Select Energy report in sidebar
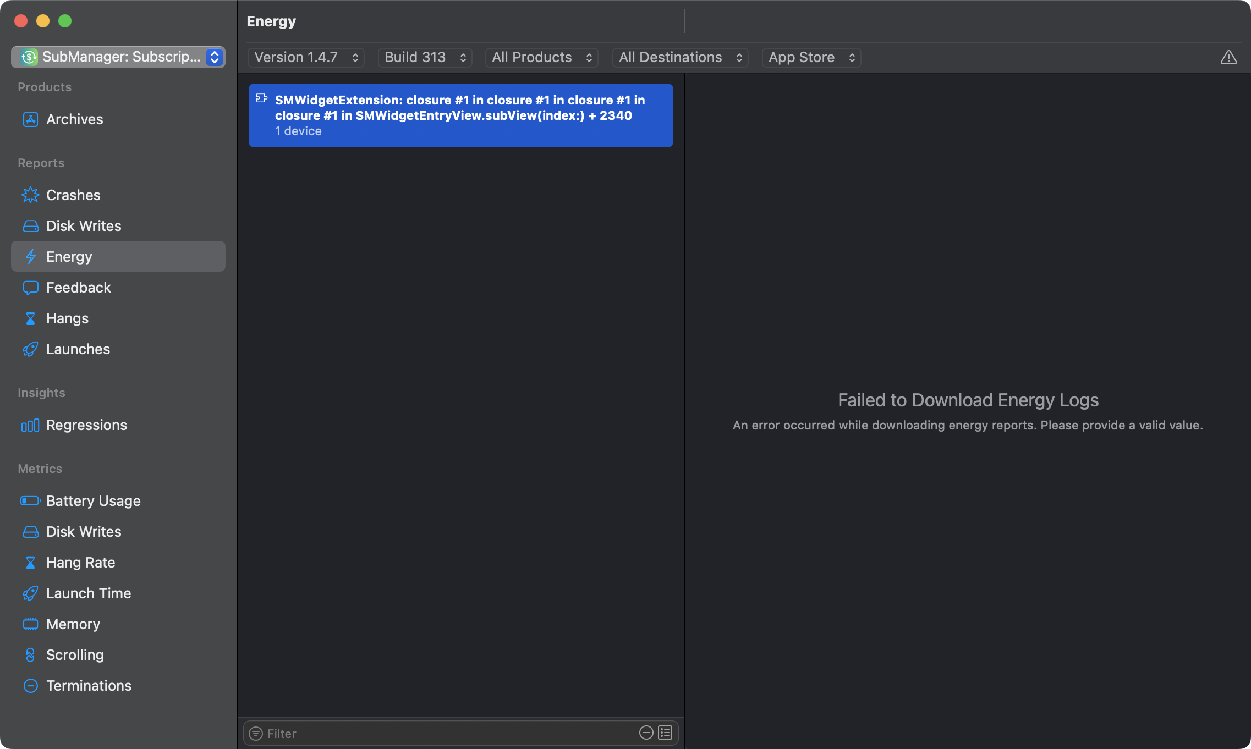 [x=118, y=256]
